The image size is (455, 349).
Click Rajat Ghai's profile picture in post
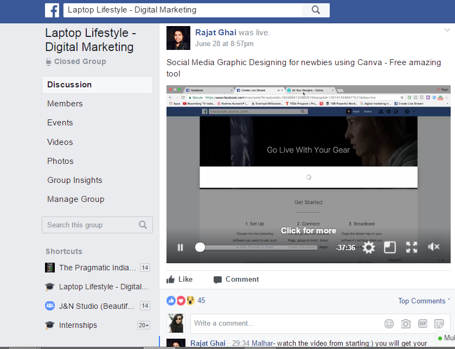178,38
